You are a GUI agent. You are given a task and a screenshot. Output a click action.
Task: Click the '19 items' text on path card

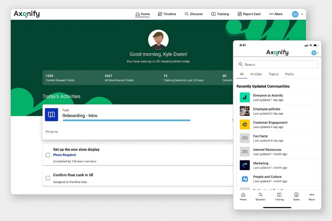point(52,132)
